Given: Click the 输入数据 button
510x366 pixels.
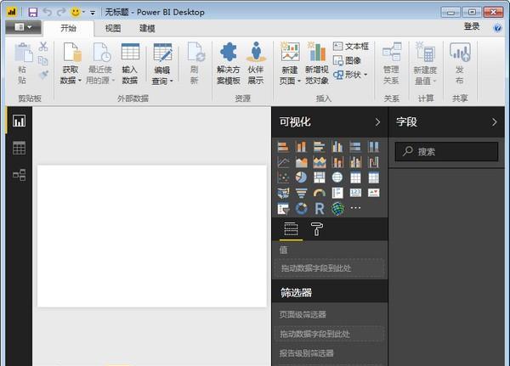Looking at the screenshot, I should click(x=130, y=64).
